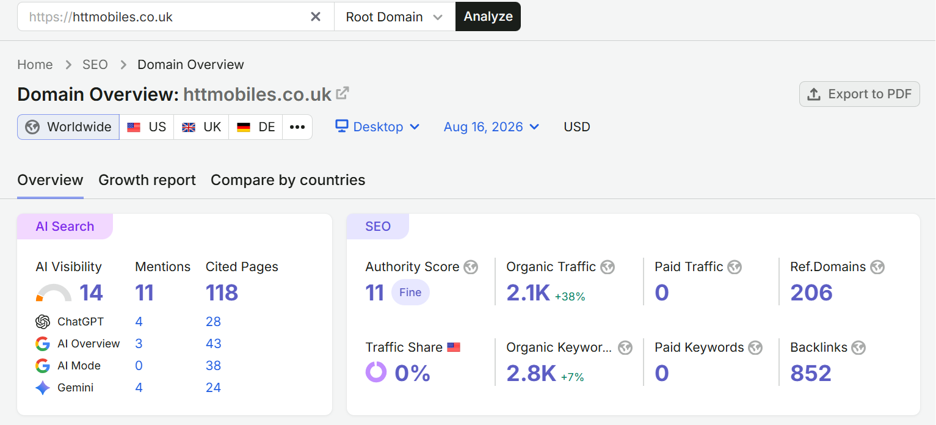Go to Home breadcrumb
This screenshot has height=425, width=936.
(x=35, y=65)
